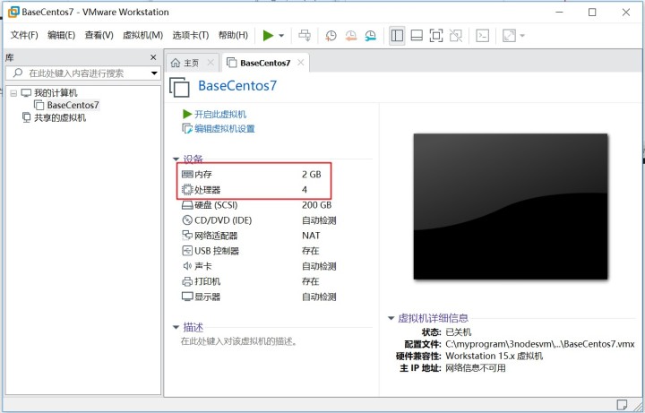This screenshot has width=645, height=413.
Task: Close the BaseCentos7 tab
Action: click(301, 63)
